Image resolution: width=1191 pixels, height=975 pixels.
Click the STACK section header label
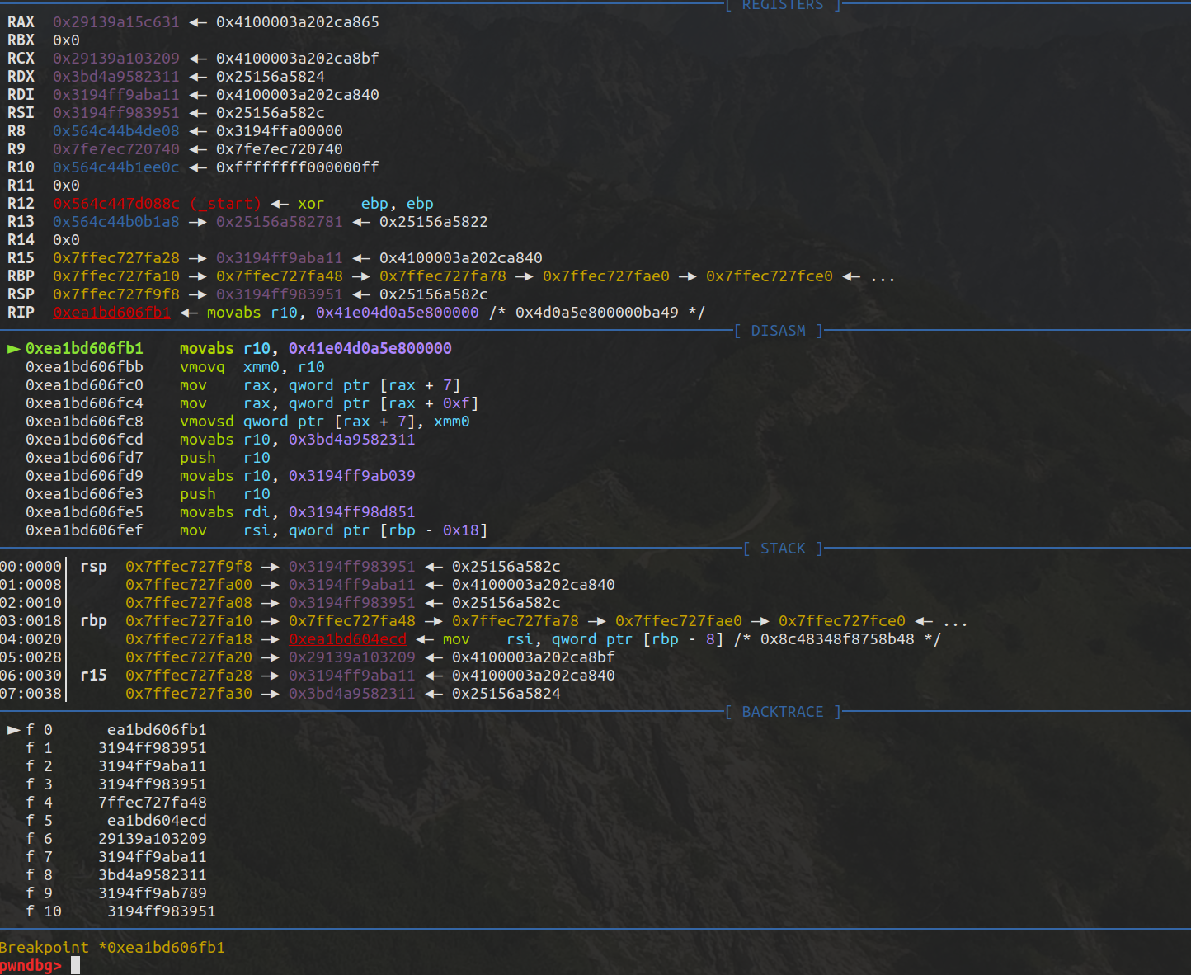click(x=782, y=549)
